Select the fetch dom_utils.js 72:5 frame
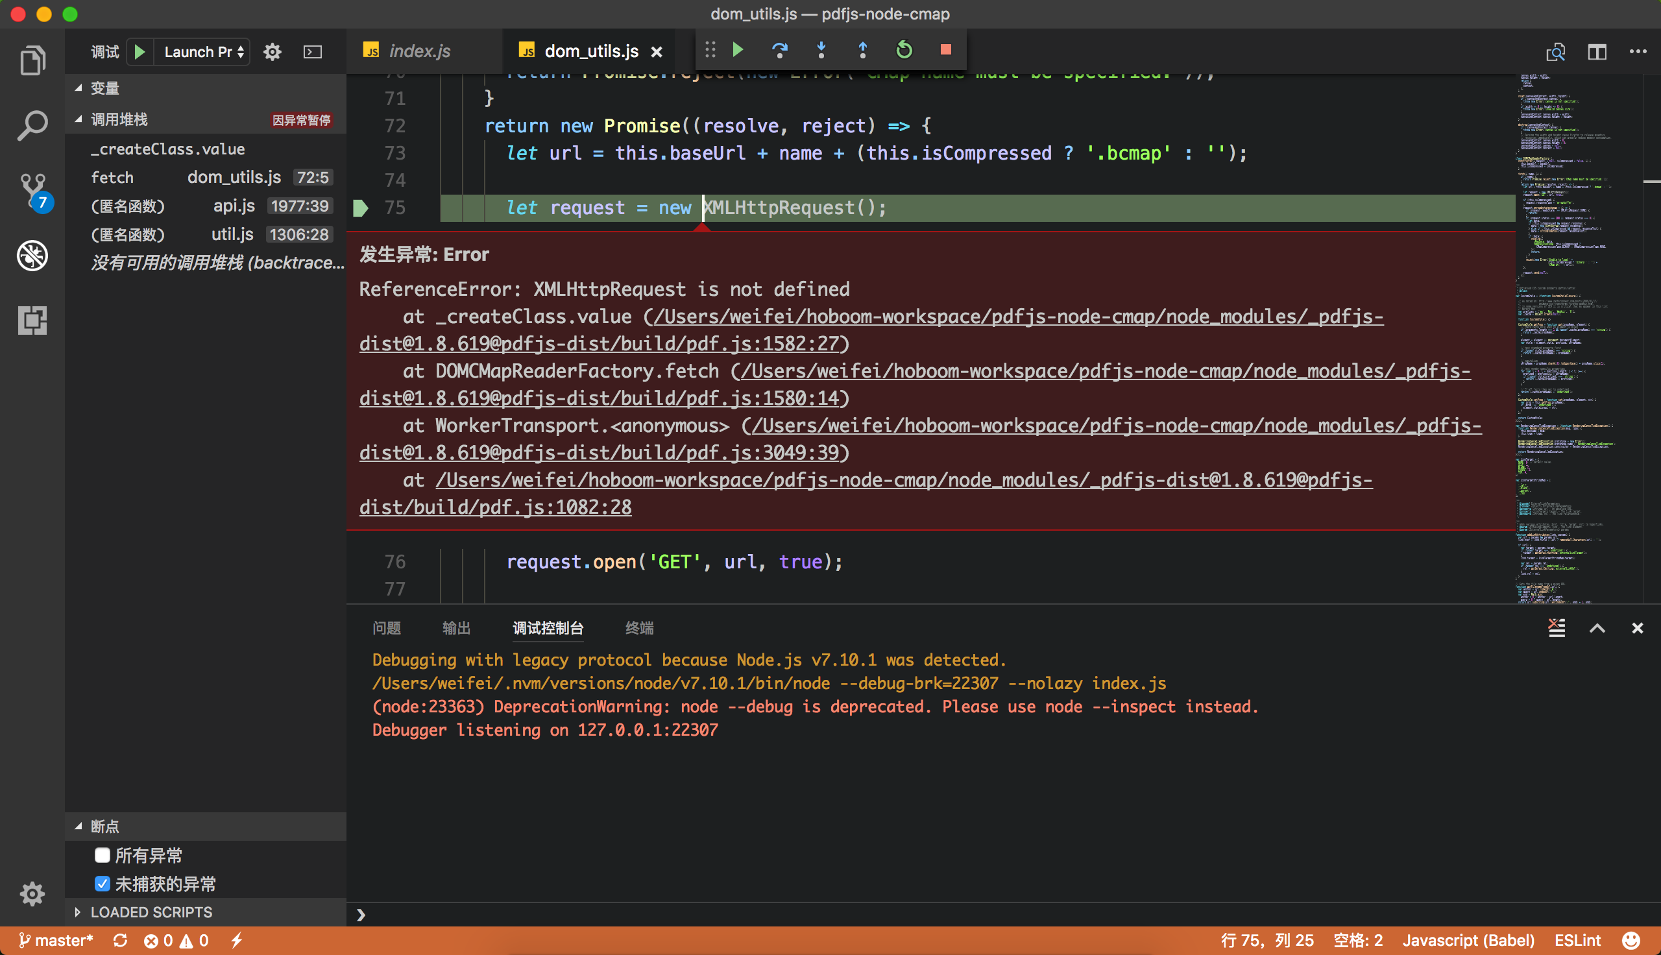The image size is (1661, 955). [x=206, y=177]
